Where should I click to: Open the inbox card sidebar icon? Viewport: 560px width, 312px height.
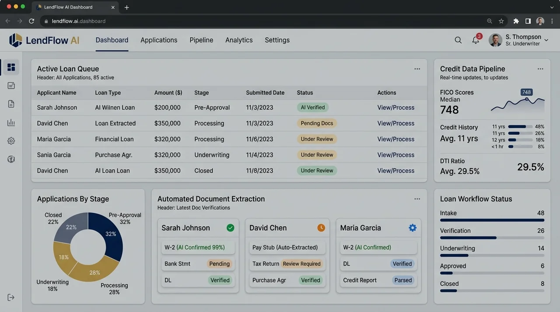tap(11, 86)
